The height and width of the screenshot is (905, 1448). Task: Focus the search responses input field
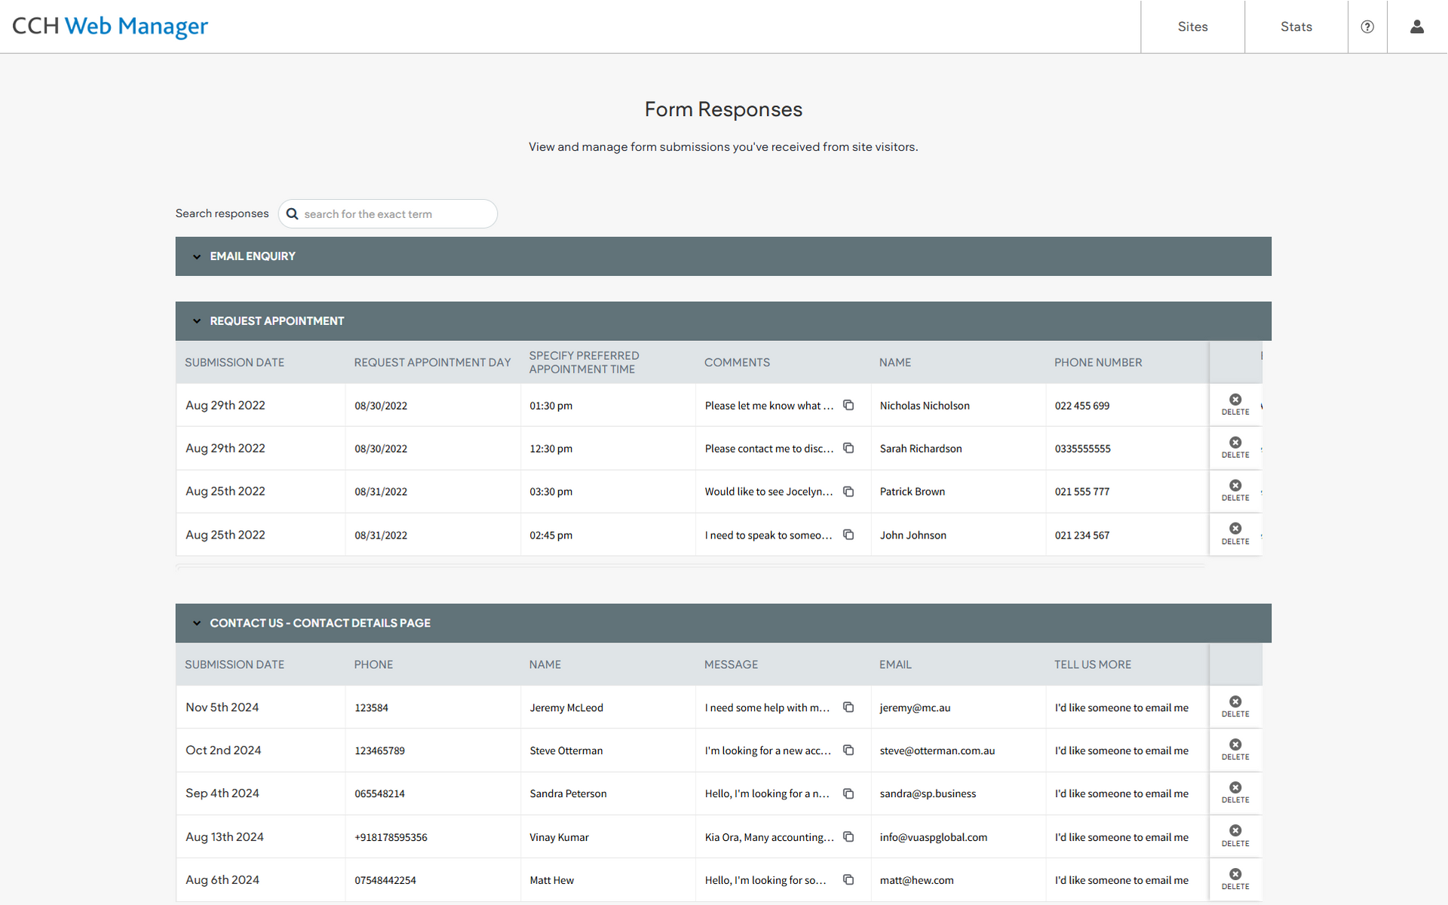pos(388,214)
